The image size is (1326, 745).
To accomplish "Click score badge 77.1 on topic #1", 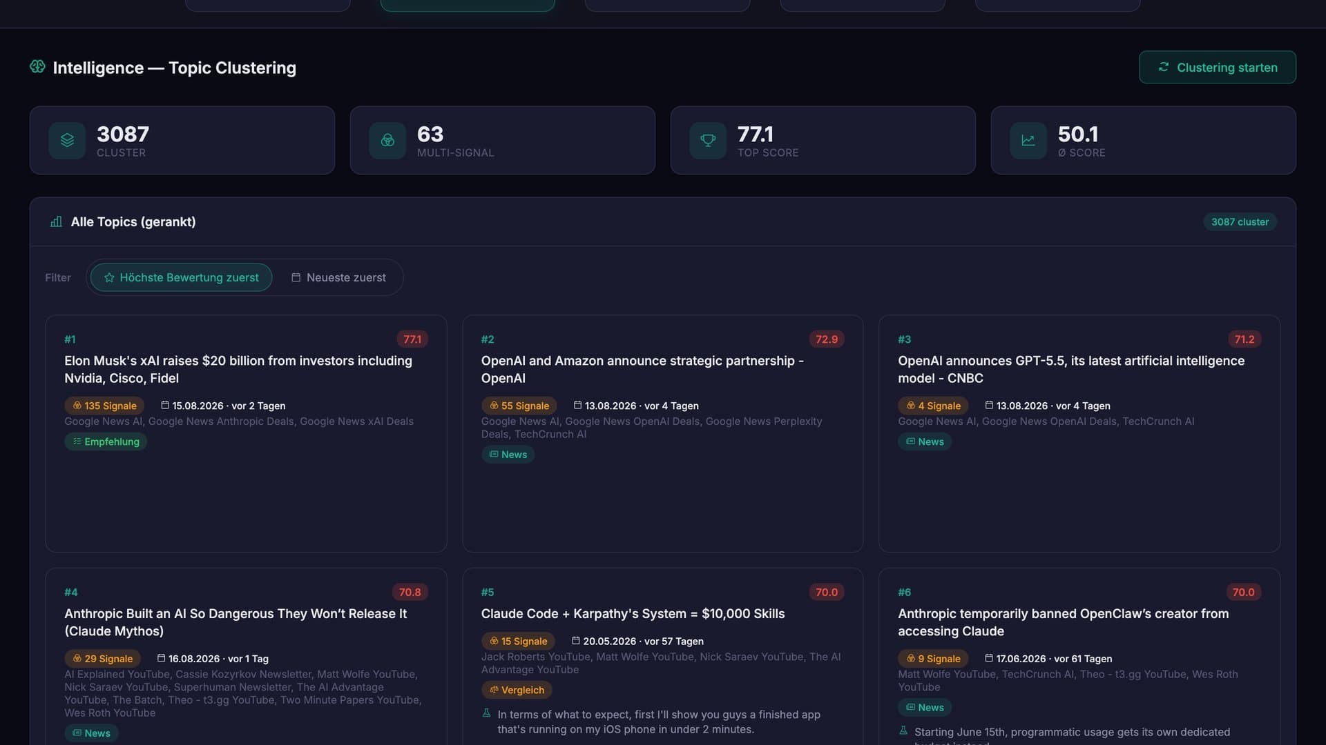I will 412,339.
